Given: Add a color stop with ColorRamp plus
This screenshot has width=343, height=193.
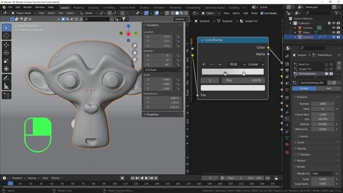Looking at the screenshot, I should (x=204, y=64).
